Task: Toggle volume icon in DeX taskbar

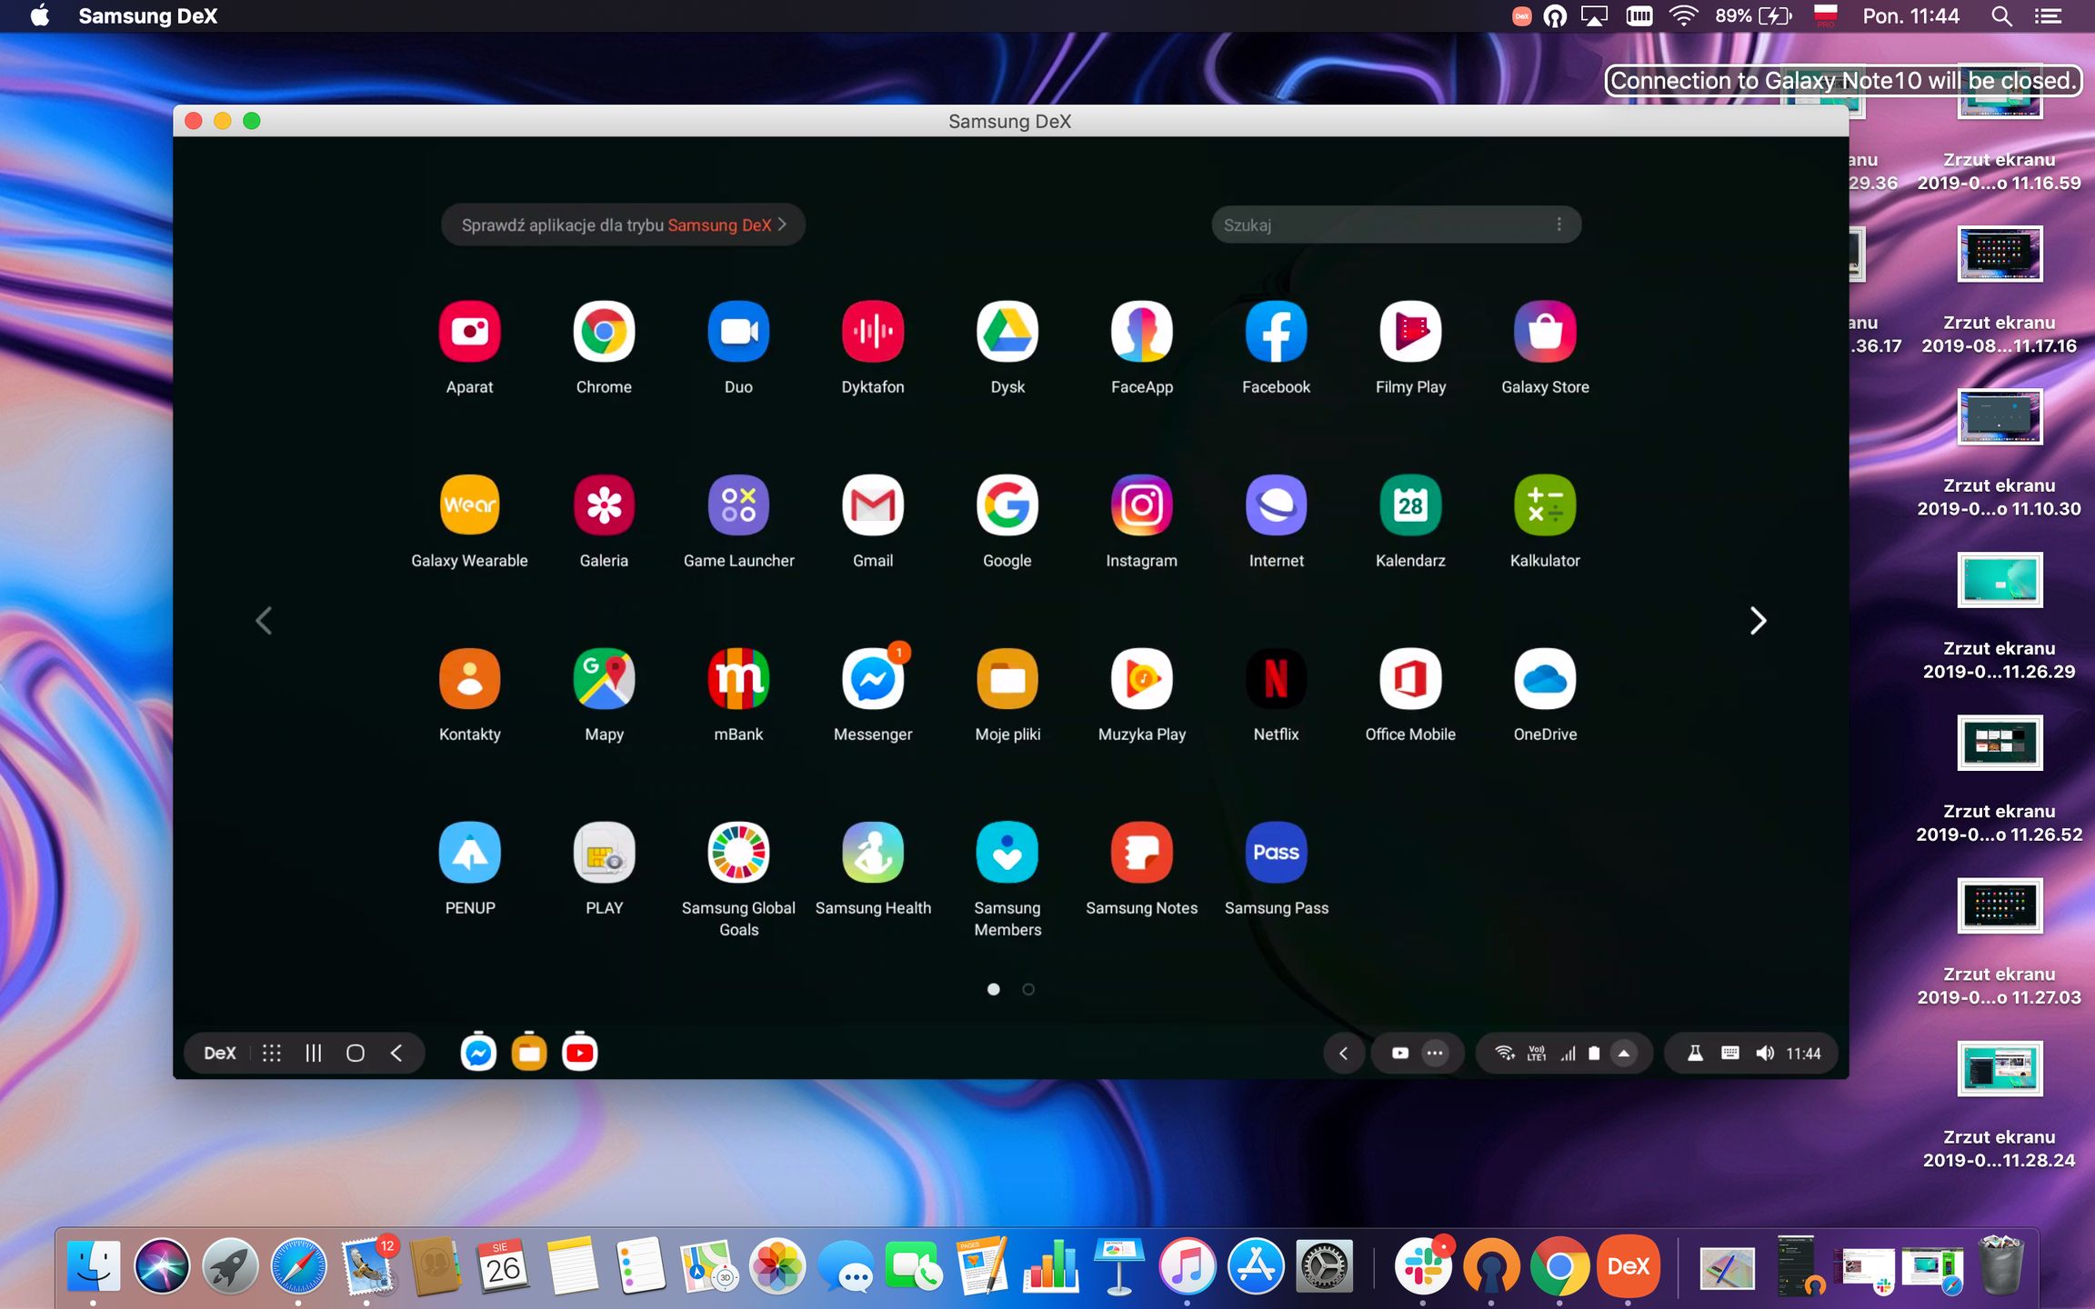Action: pyautogui.click(x=1764, y=1053)
